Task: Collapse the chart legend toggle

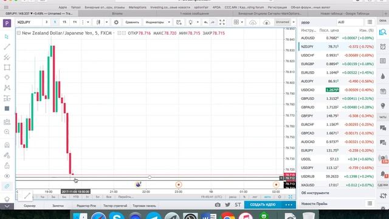Action: pyautogui.click(x=19, y=33)
